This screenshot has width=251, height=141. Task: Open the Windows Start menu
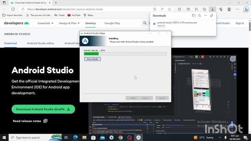[x=4, y=137]
